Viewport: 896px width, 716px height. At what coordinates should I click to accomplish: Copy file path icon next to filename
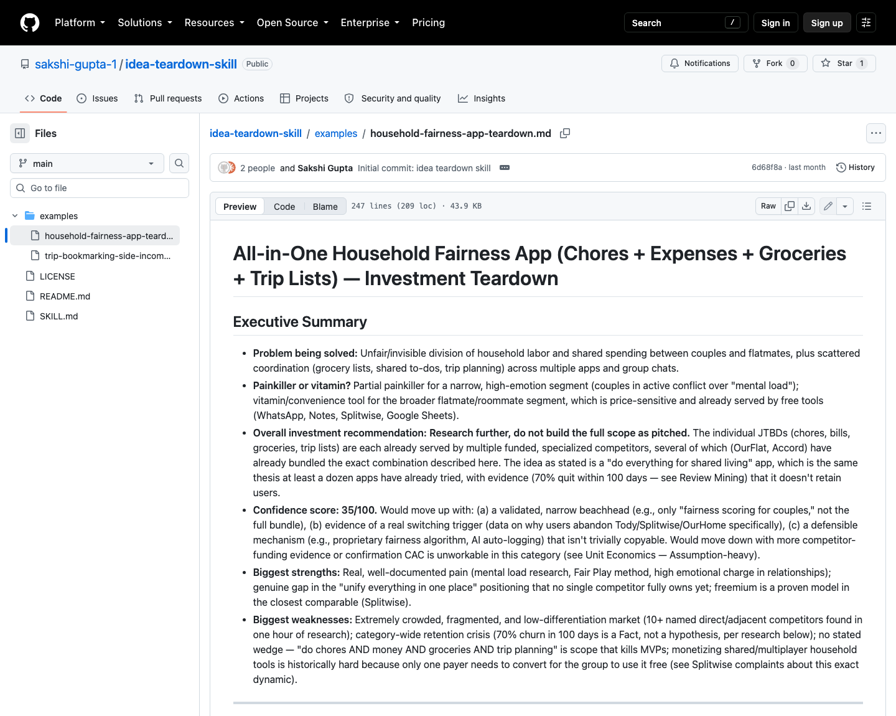click(x=565, y=133)
